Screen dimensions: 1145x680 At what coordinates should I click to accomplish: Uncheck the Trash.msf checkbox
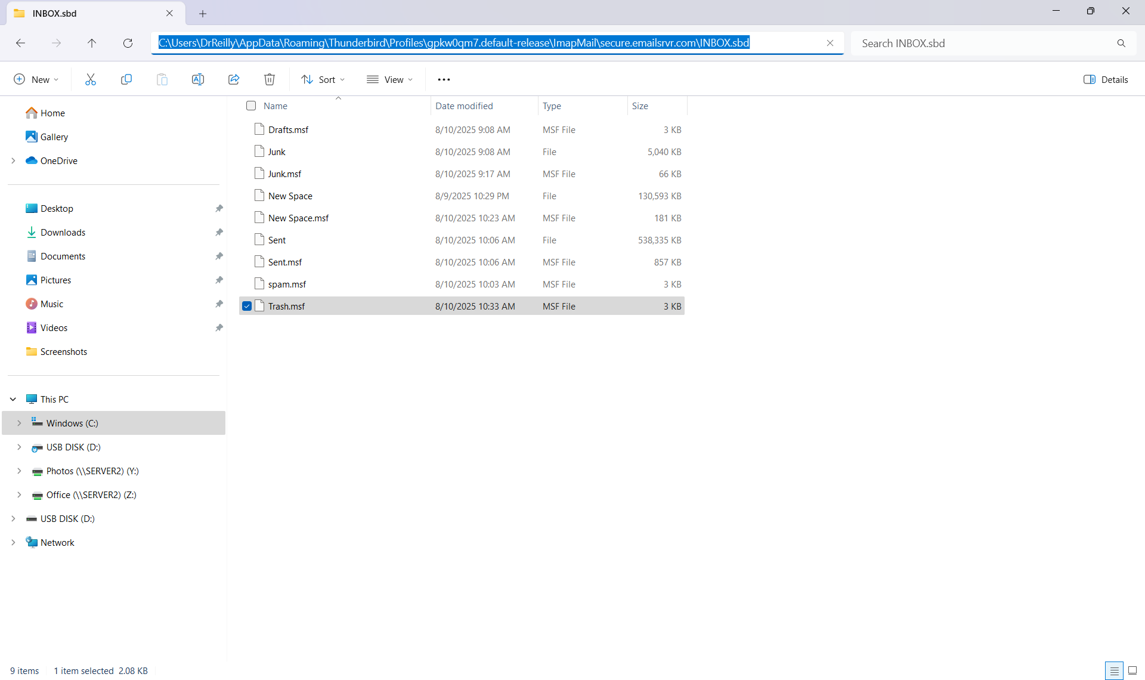tap(247, 306)
